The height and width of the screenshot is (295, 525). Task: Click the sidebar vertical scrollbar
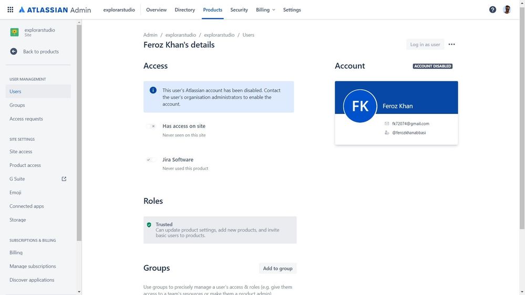[79, 133]
